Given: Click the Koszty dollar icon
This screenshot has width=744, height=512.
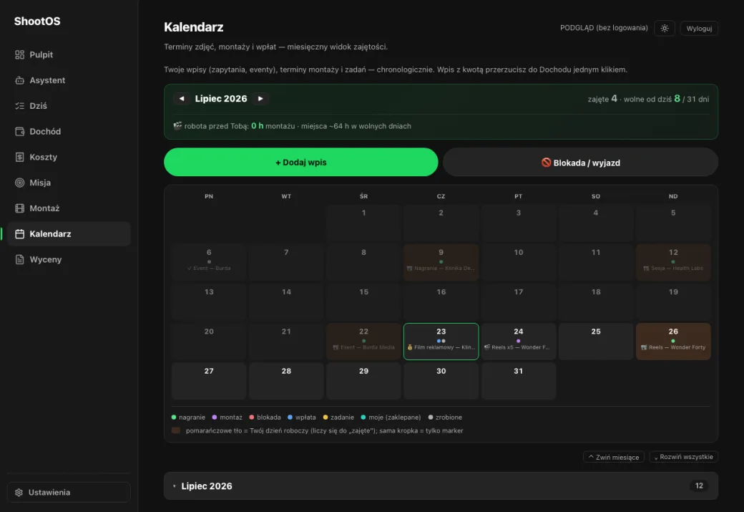Looking at the screenshot, I should click(19, 158).
